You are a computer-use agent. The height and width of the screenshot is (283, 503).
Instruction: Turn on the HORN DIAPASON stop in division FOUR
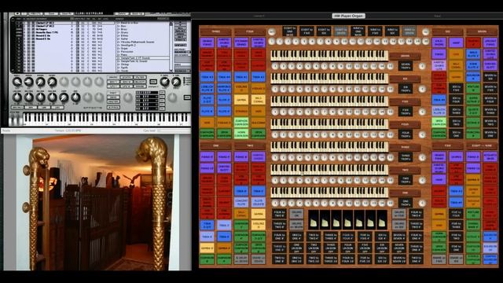pyautogui.click(x=241, y=134)
